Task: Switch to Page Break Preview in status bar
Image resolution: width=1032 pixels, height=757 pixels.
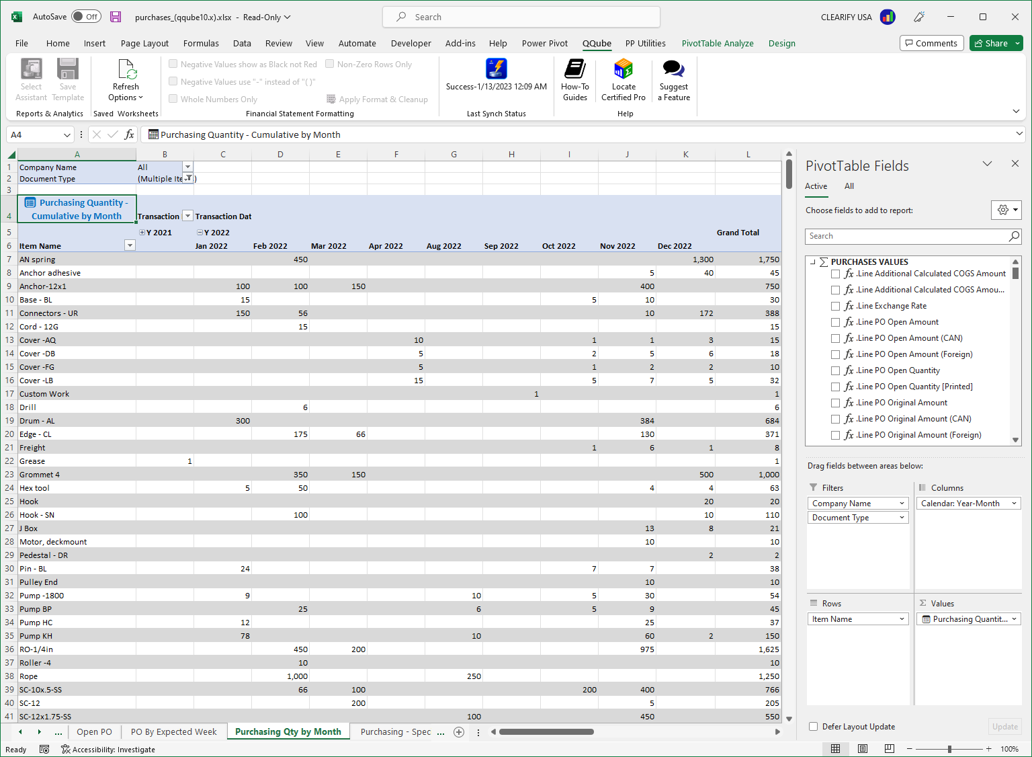Action: tap(890, 749)
